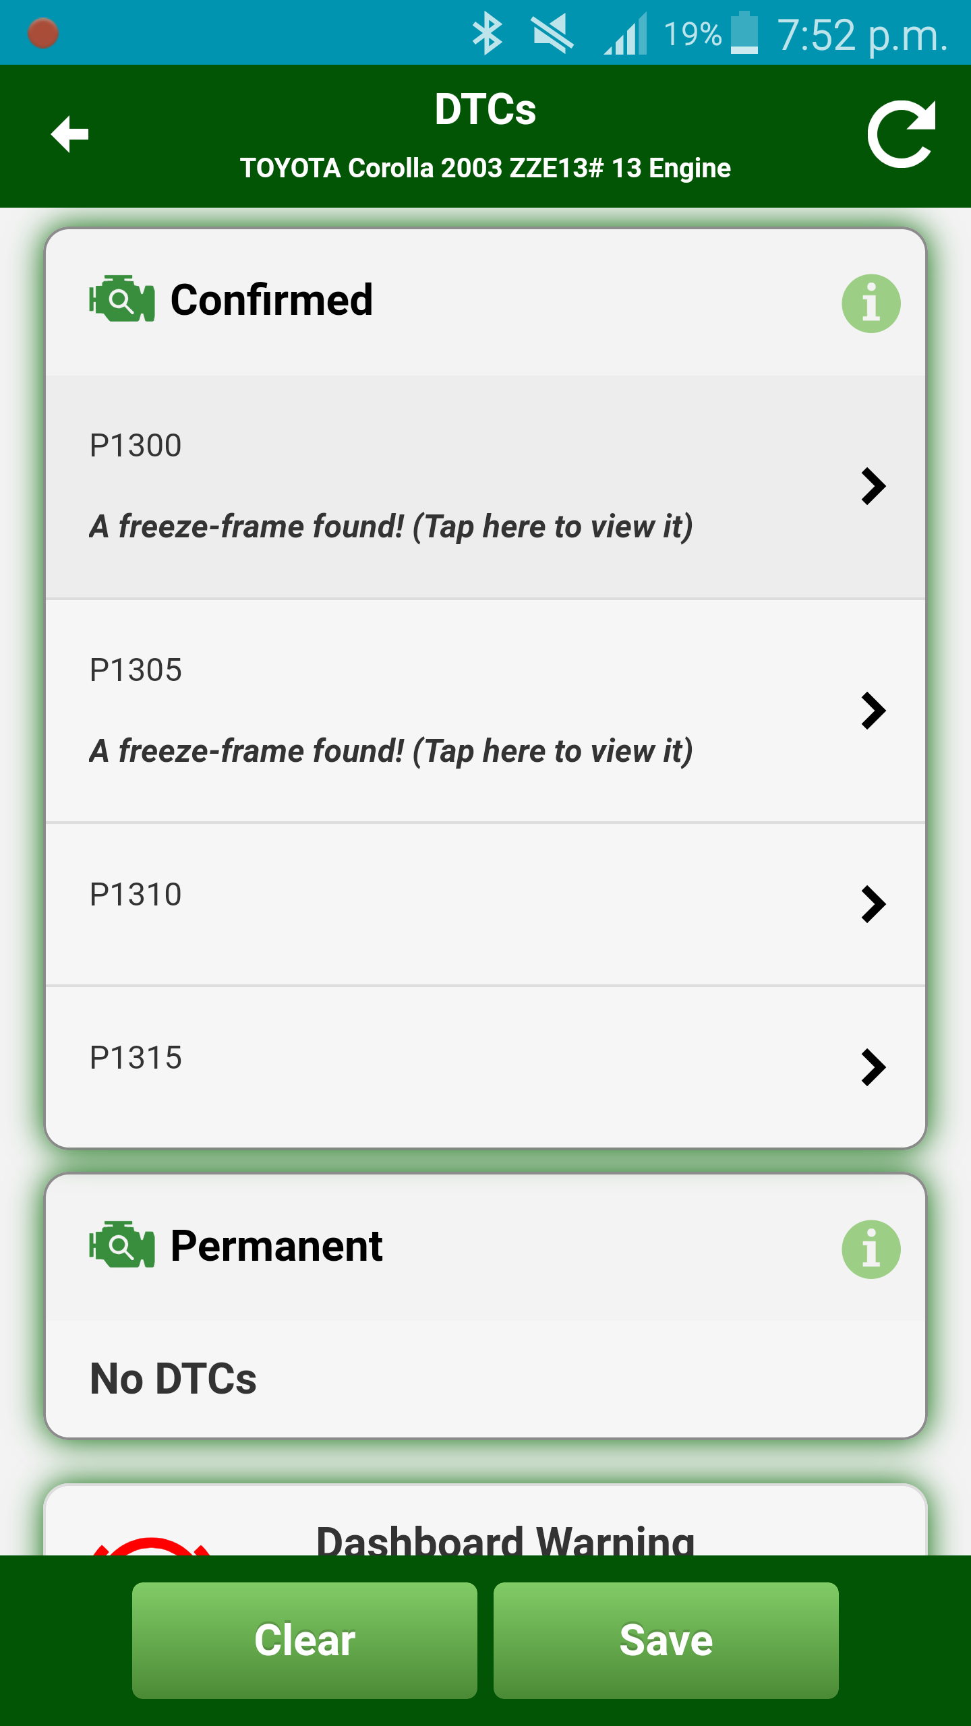Screen dimensions: 971x1726
Task: Tap the battery status indicator
Action: click(744, 32)
